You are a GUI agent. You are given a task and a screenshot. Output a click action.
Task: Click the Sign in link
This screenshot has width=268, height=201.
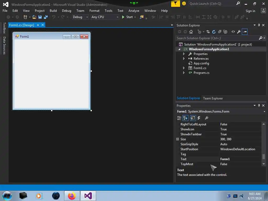point(250,11)
